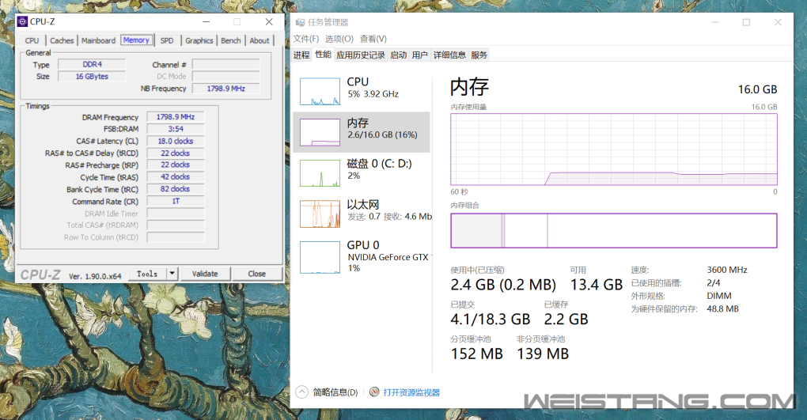Click the 打开资源监视器 link
Viewport: 807px width, 420px height.
(x=411, y=392)
